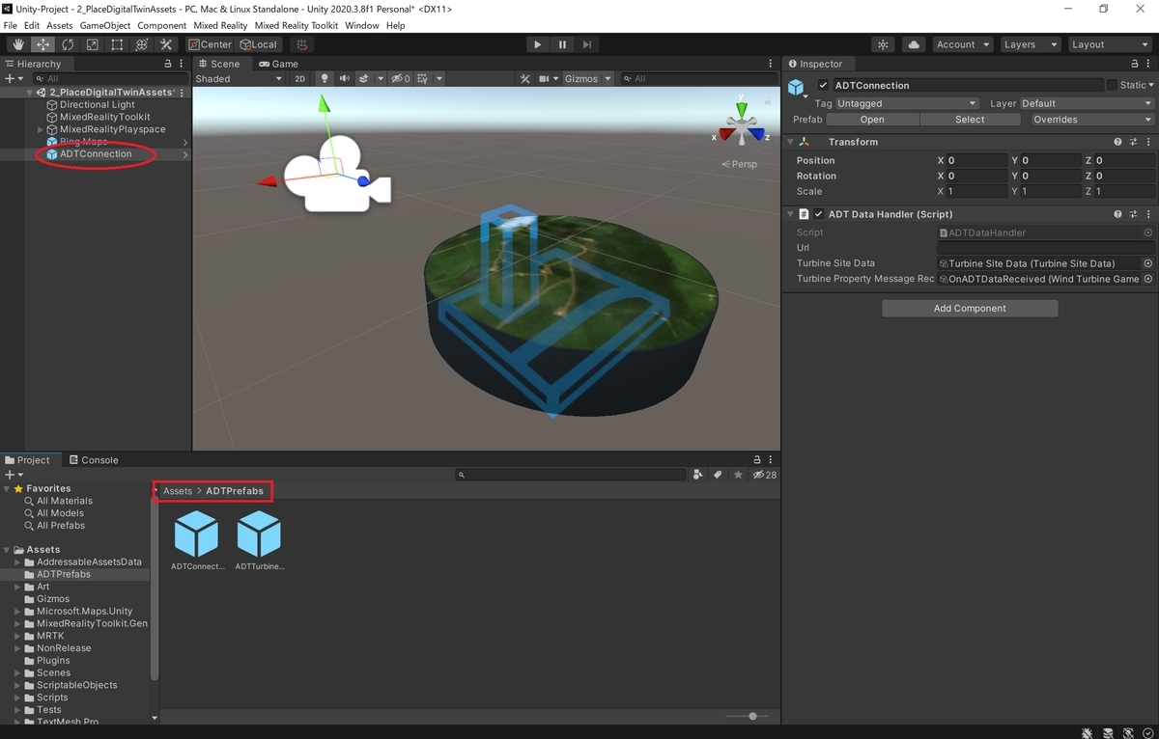This screenshot has height=739, width=1159.
Task: Click the Url input field
Action: coord(1046,248)
